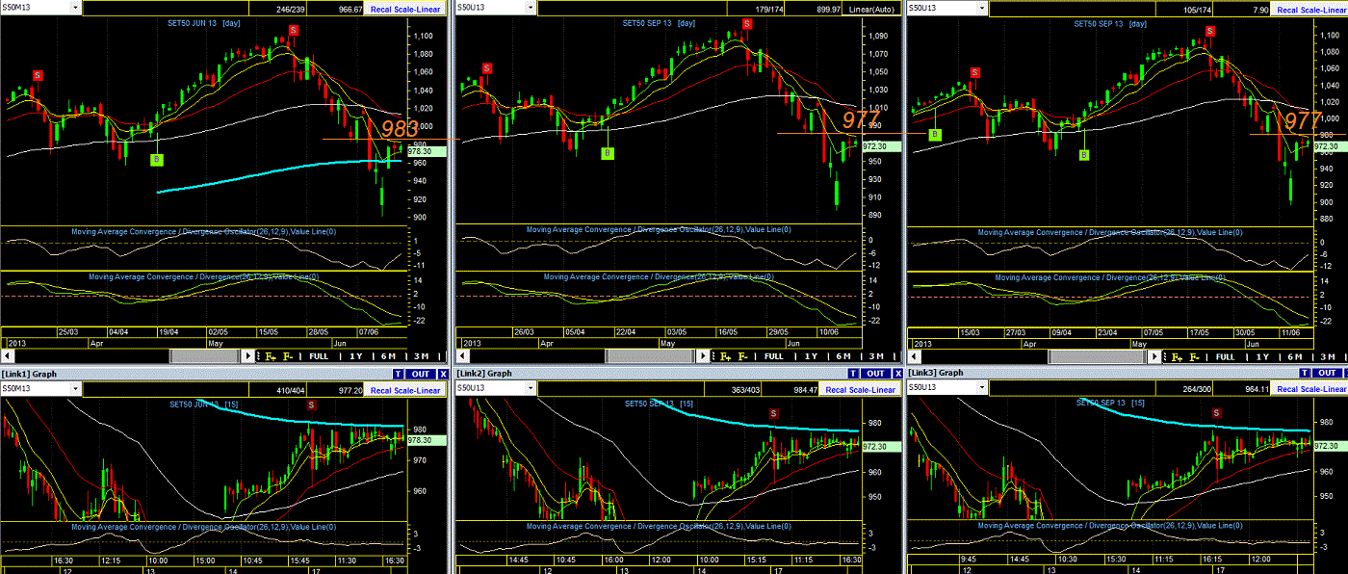The image size is (1348, 574).
Task: Click scroll-right arrow under rightmost SEP 13 day chart
Action: tap(1154, 356)
